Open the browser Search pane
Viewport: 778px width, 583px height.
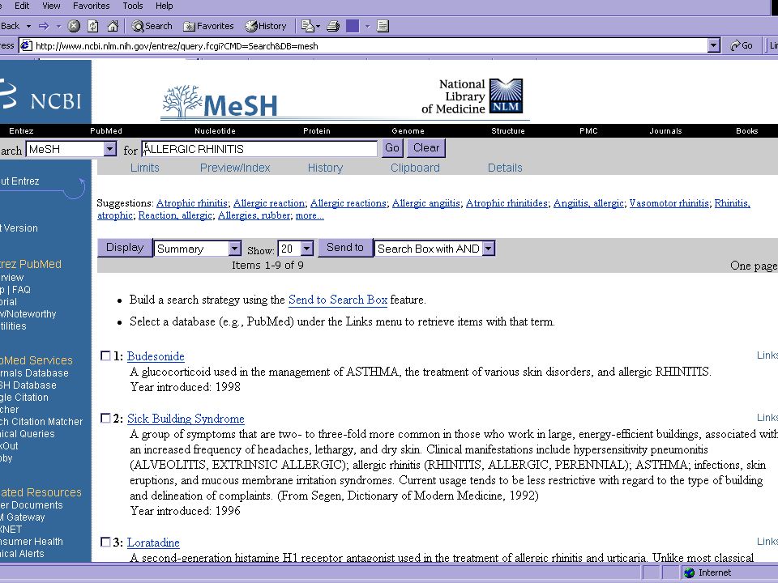(152, 26)
